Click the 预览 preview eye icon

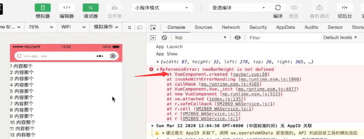pos(294,8)
